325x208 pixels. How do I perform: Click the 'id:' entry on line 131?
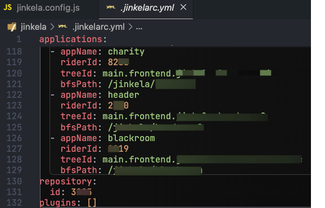71,192
